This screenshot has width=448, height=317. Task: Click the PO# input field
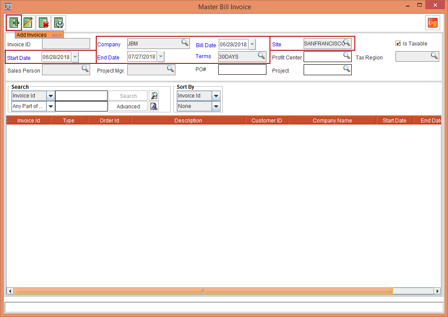point(242,70)
